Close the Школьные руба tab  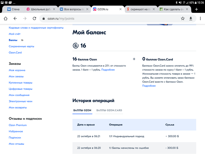[x=54, y=9]
